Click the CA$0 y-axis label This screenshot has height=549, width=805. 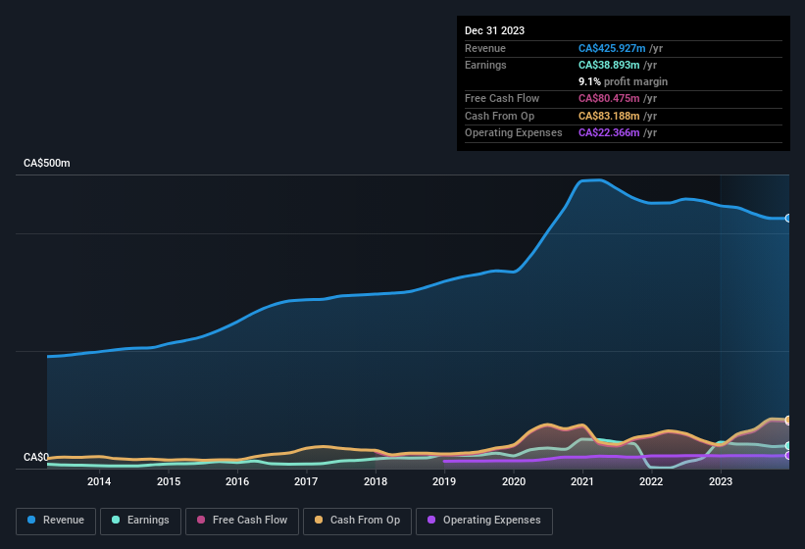36,457
